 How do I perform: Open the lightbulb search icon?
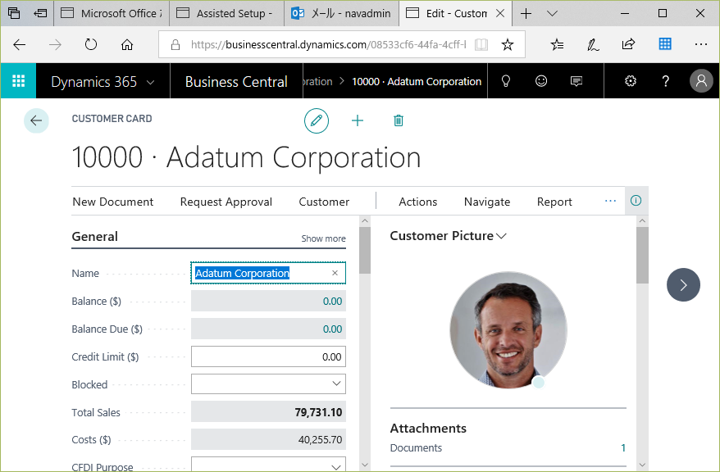506,81
